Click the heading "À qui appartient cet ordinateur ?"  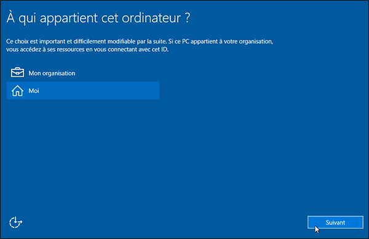pyautogui.click(x=98, y=18)
